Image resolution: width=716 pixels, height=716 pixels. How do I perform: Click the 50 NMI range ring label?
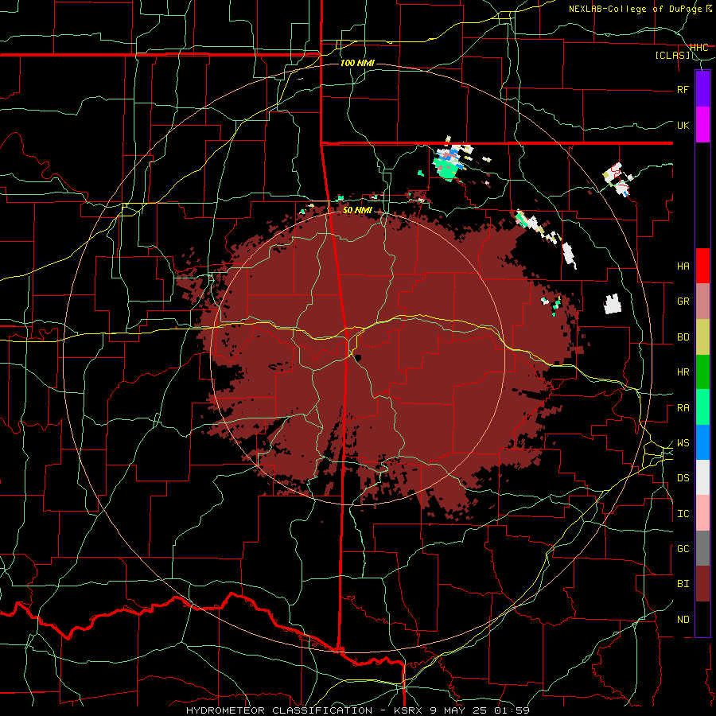coord(357,211)
